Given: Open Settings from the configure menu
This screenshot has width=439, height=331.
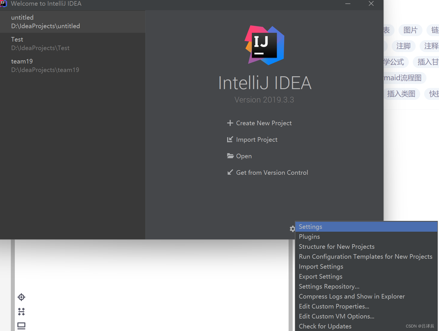Looking at the screenshot, I should [366, 227].
